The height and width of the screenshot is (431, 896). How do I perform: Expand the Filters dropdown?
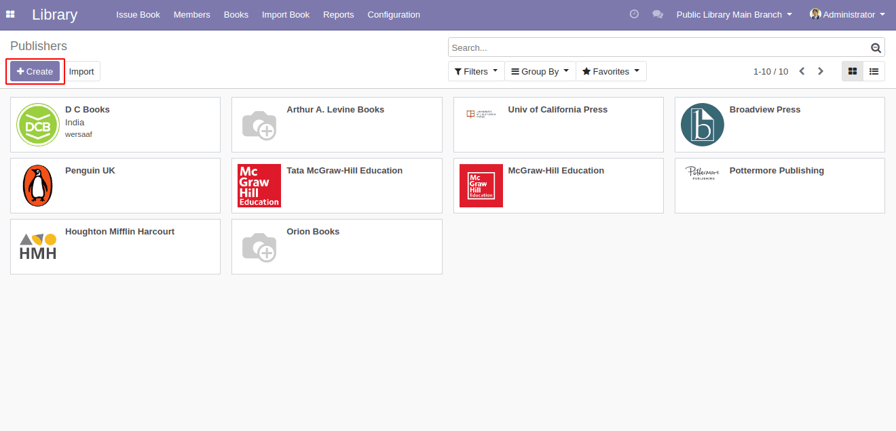pos(477,71)
